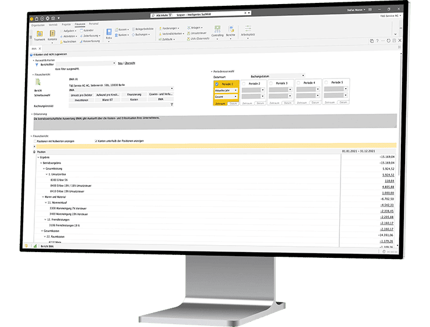Image resolution: width=430 pixels, height=327 pixels.
Task: Click the green chart icon in status bar
Action: pos(35,246)
